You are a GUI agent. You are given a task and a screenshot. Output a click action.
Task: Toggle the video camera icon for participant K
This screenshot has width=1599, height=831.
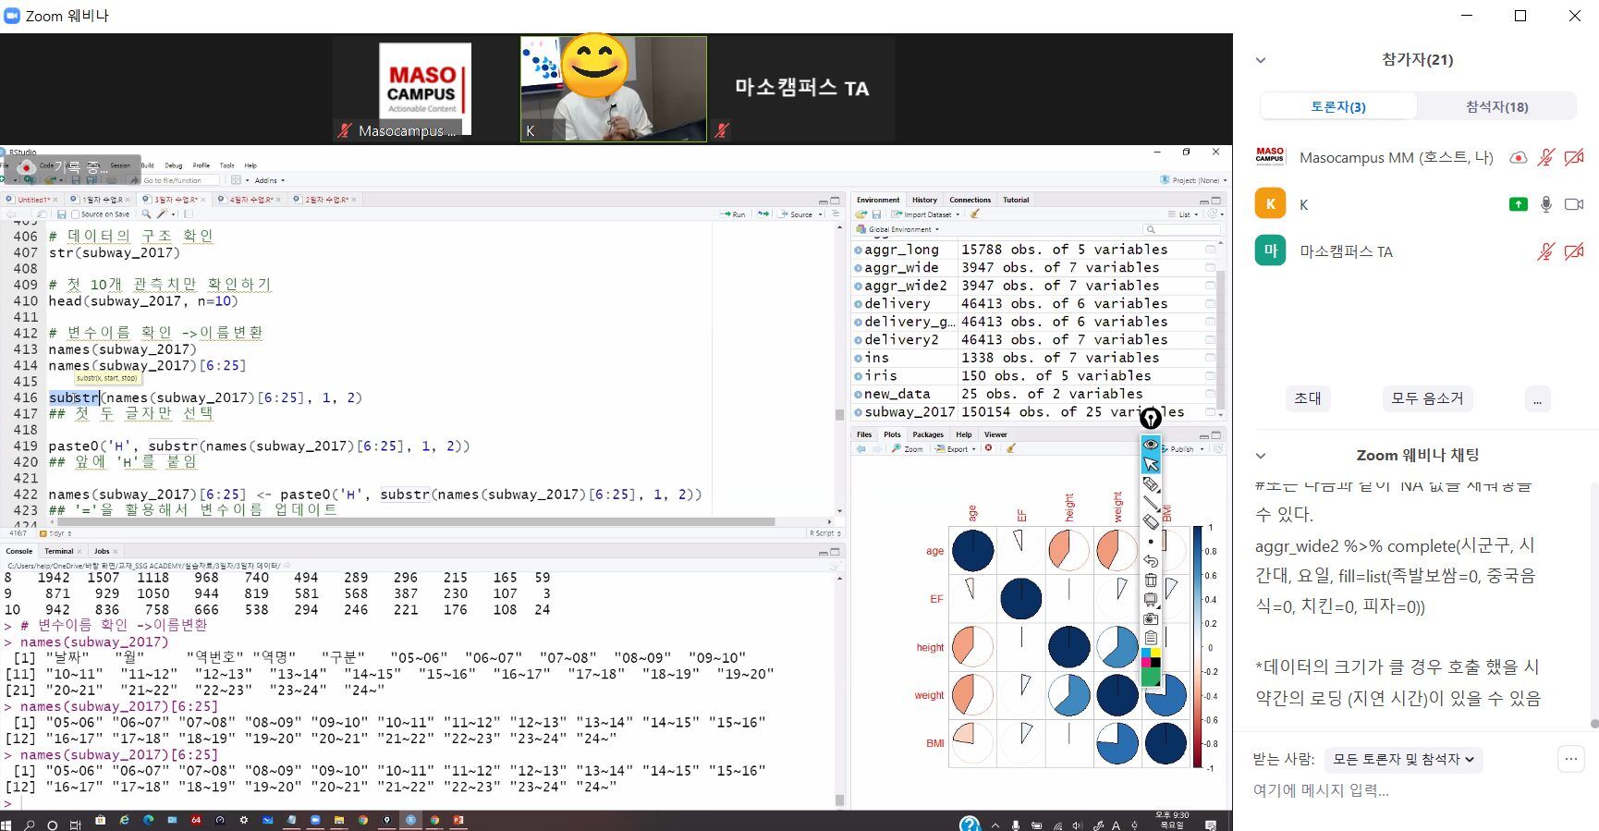[x=1573, y=204]
